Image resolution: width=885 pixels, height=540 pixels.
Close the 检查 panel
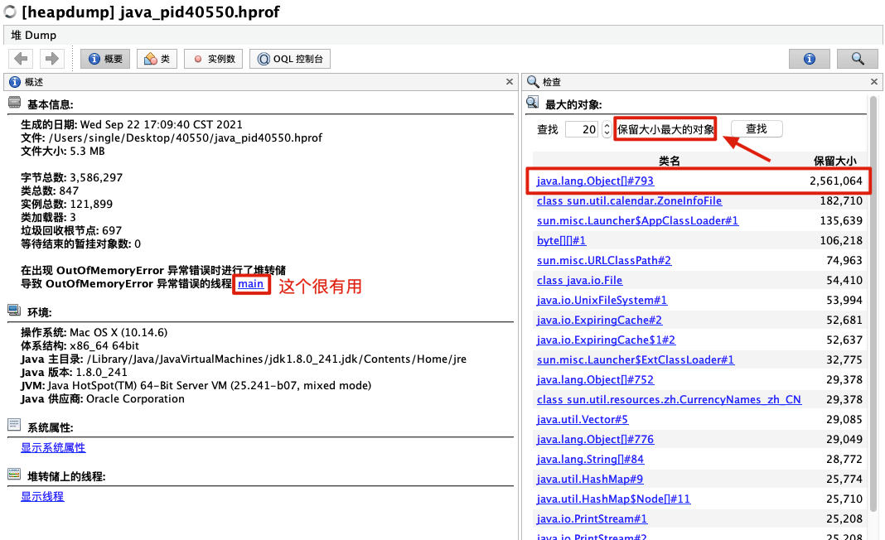(x=874, y=82)
